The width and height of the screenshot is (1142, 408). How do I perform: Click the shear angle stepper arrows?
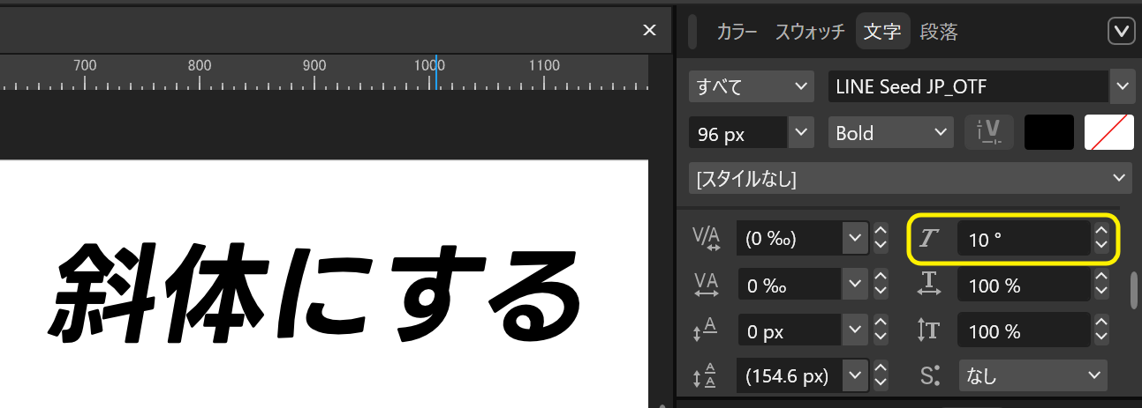[x=1100, y=239]
